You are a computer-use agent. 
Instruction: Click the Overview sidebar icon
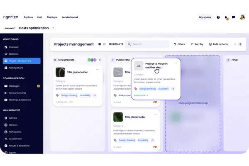point(6,47)
